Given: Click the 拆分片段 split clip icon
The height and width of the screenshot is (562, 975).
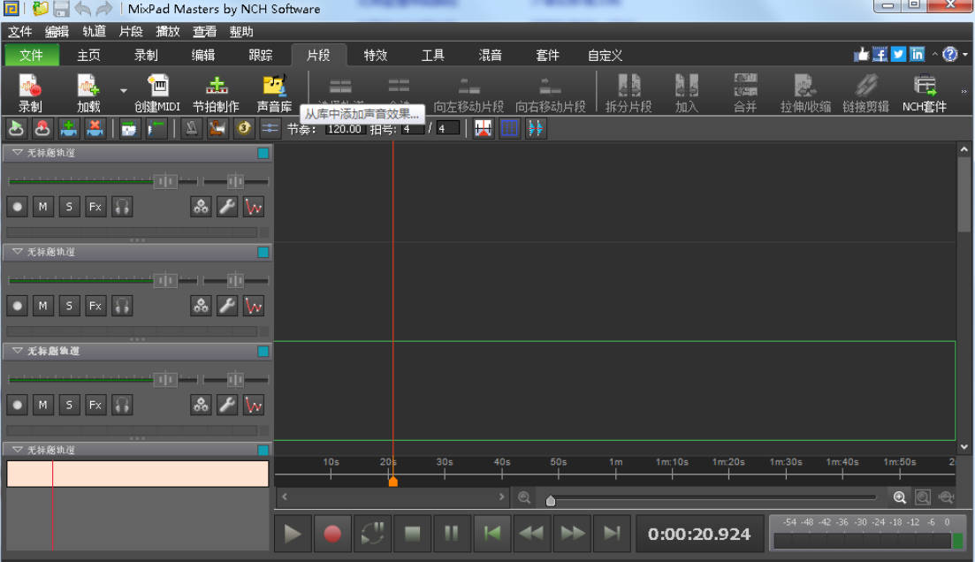Looking at the screenshot, I should [628, 93].
